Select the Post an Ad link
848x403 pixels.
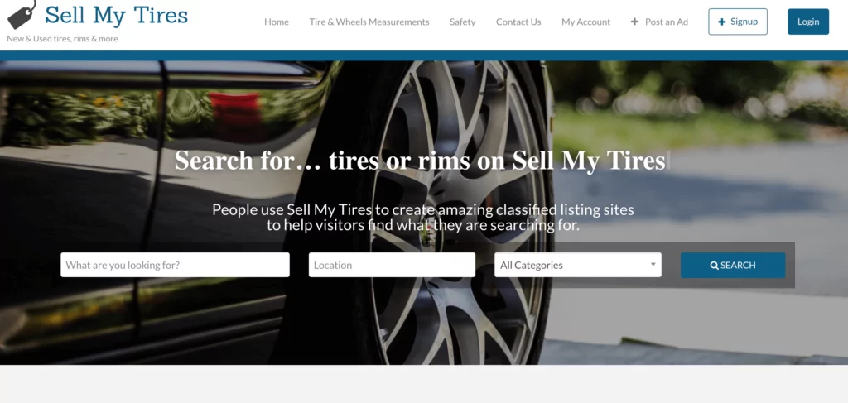[x=667, y=22]
